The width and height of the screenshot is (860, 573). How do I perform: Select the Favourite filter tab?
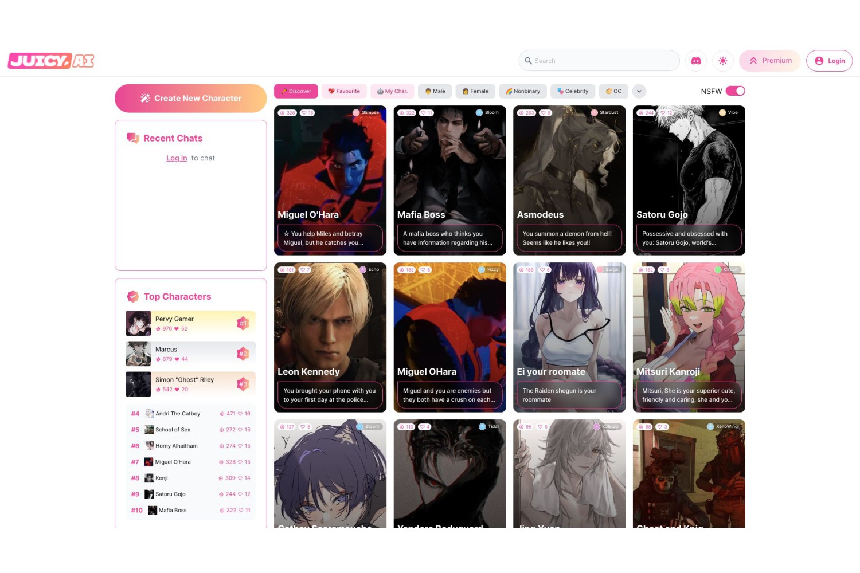pyautogui.click(x=344, y=91)
